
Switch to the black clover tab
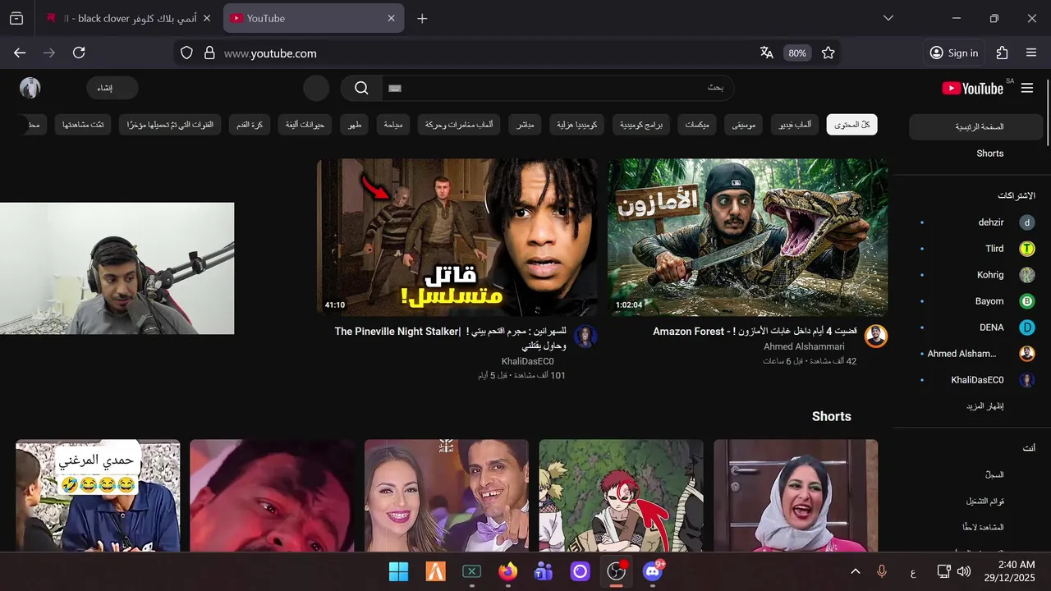pos(126,18)
